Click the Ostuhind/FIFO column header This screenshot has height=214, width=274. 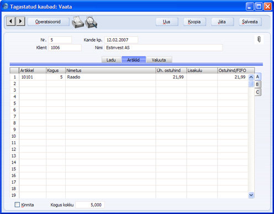point(236,70)
